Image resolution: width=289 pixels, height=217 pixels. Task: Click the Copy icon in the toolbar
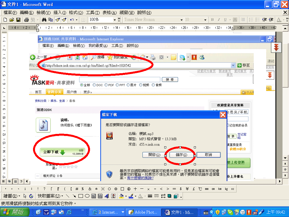click(x=51, y=19)
